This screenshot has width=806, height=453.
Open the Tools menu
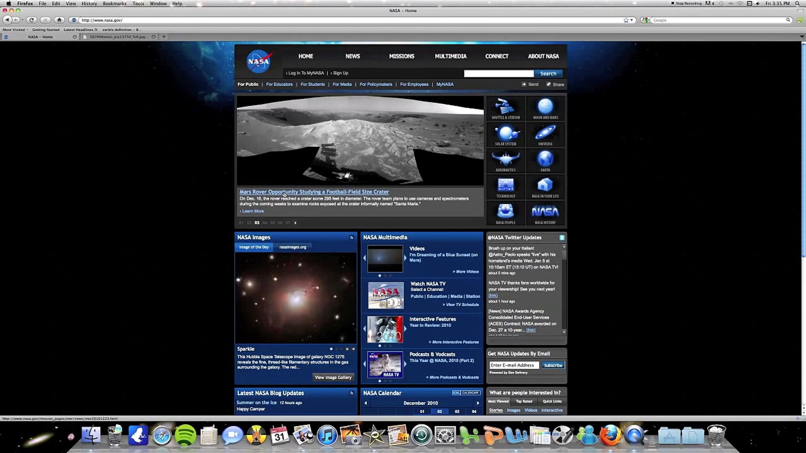pyautogui.click(x=138, y=3)
